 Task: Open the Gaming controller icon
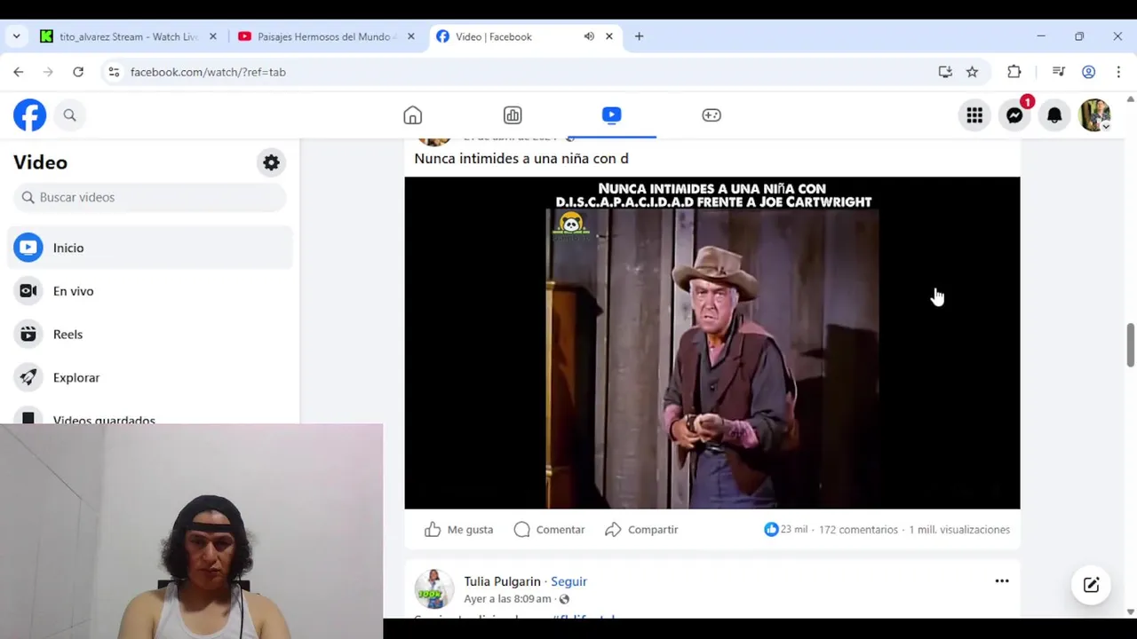tap(712, 115)
